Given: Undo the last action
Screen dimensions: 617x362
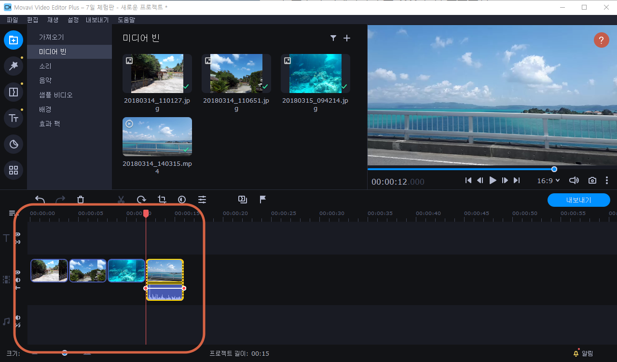Looking at the screenshot, I should (x=40, y=200).
